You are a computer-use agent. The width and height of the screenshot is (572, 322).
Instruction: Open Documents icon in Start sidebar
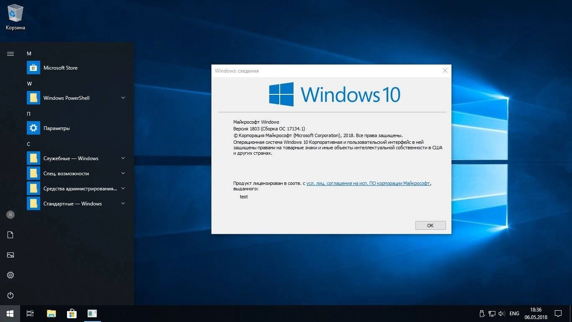click(10, 235)
